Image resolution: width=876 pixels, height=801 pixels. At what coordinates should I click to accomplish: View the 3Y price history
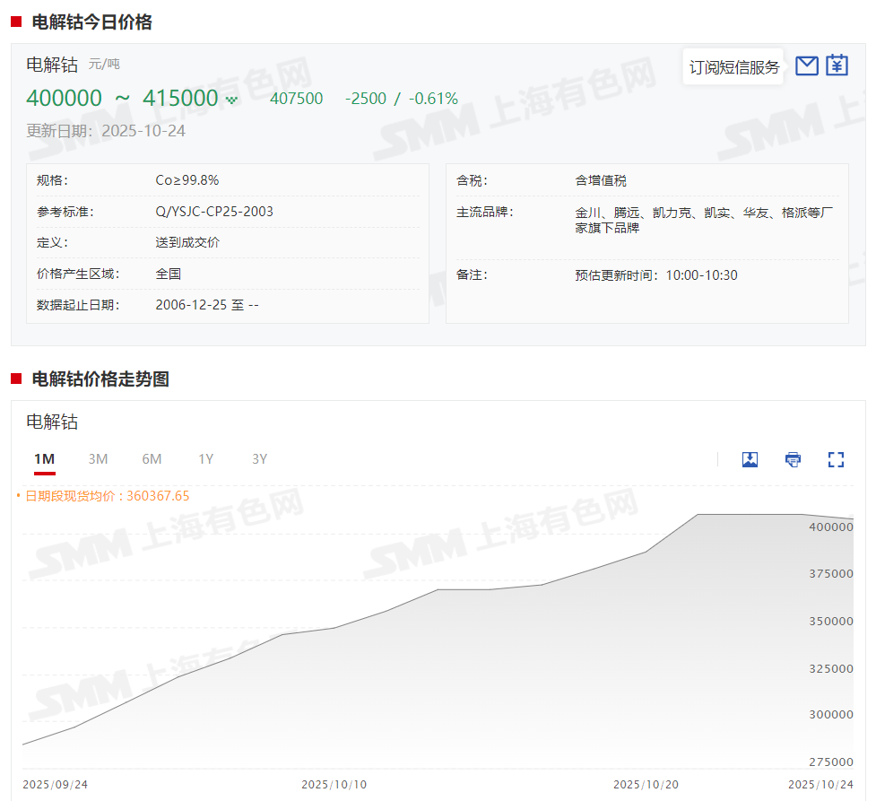(259, 459)
